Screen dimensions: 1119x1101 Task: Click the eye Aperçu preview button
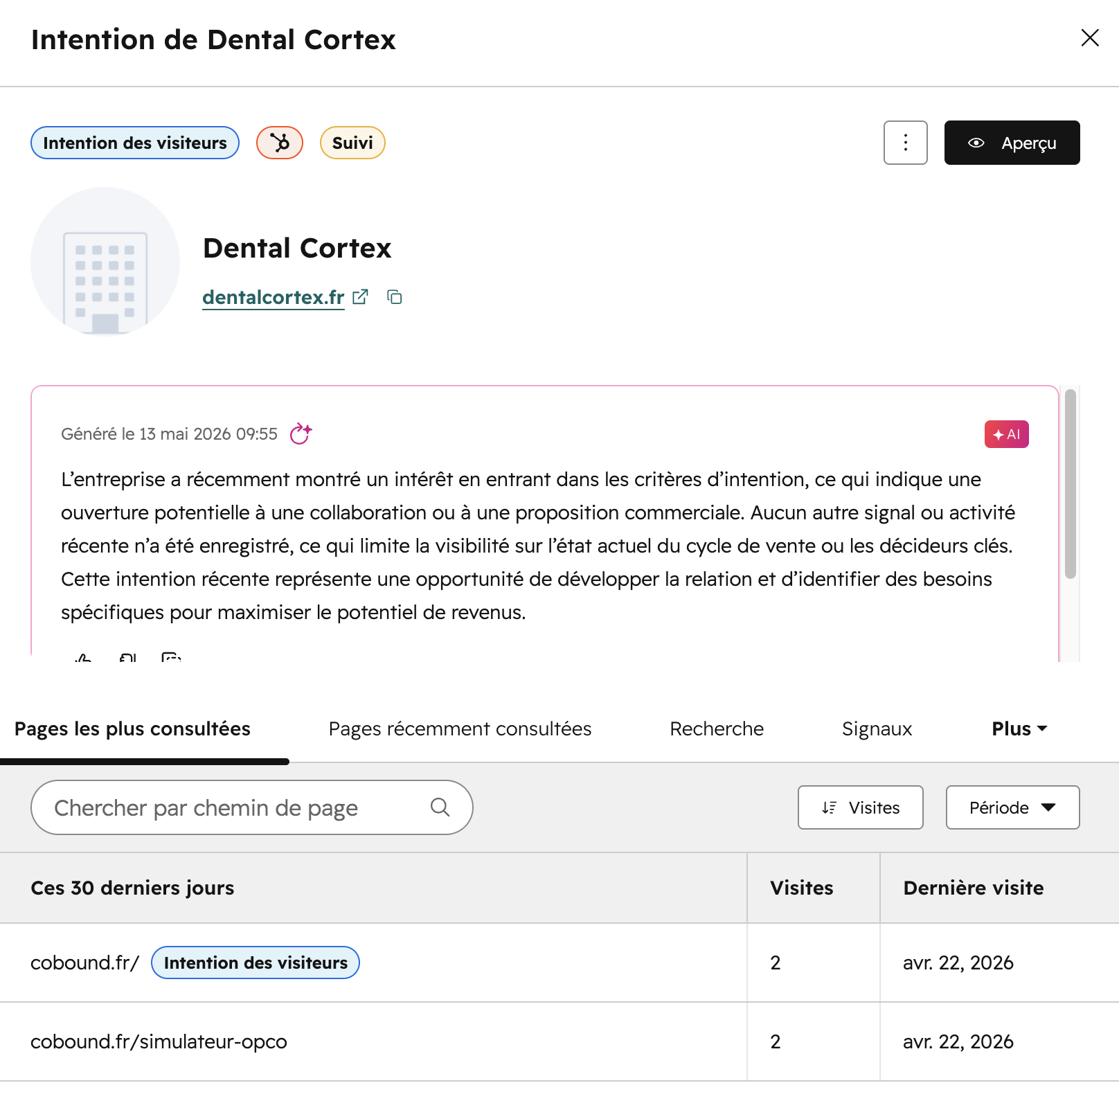[1012, 143]
